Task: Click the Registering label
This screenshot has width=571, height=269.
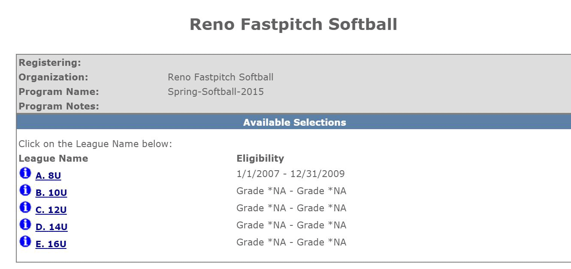Action: [50, 63]
